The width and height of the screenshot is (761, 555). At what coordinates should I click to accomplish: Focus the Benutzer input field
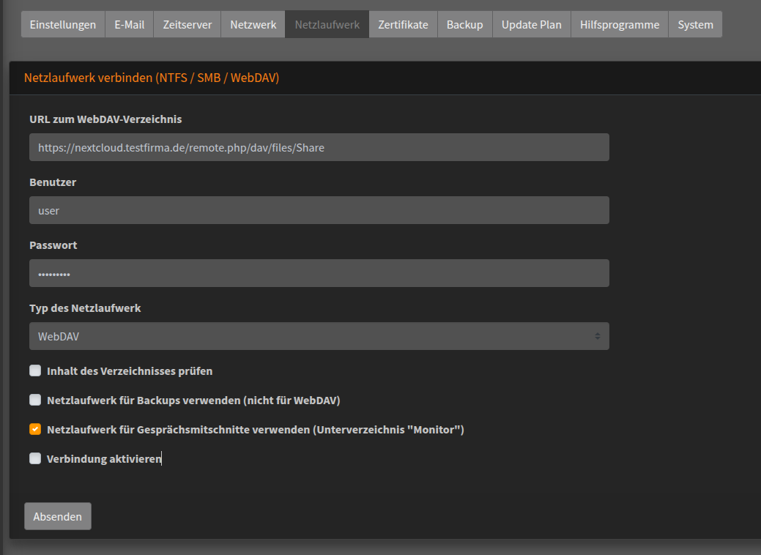click(x=319, y=210)
